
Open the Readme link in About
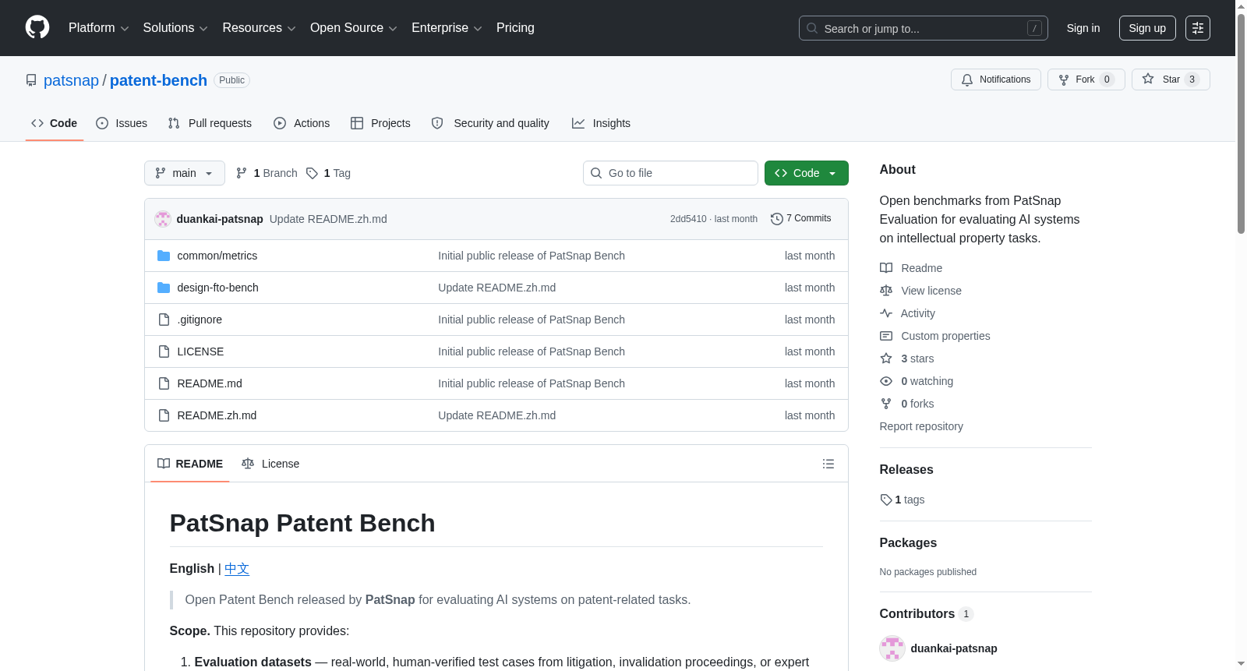911,268
